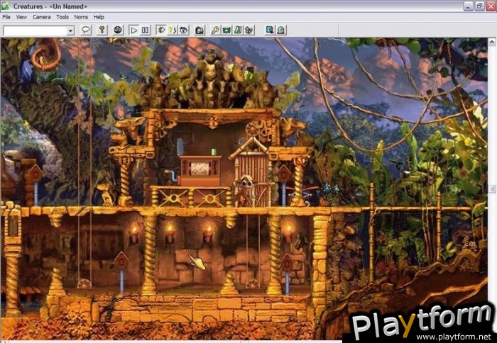Viewport: 497px width, 343px height.
Task: Click the golden cone in basement center
Action: pos(229,284)
